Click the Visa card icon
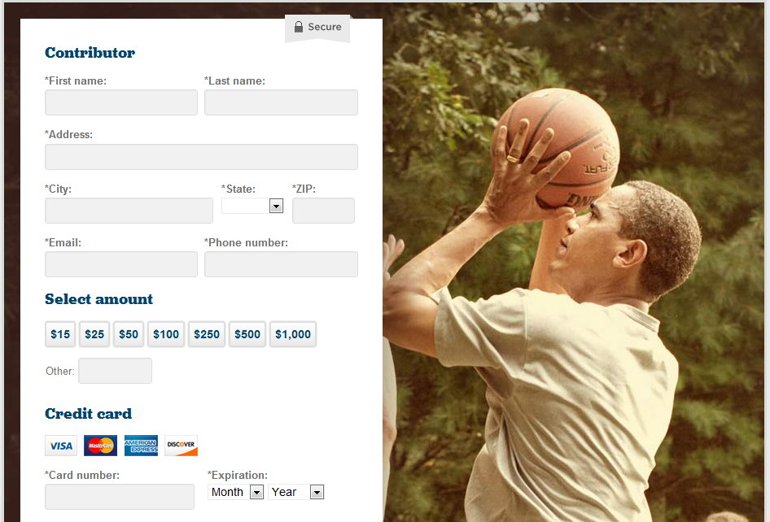 (x=61, y=446)
